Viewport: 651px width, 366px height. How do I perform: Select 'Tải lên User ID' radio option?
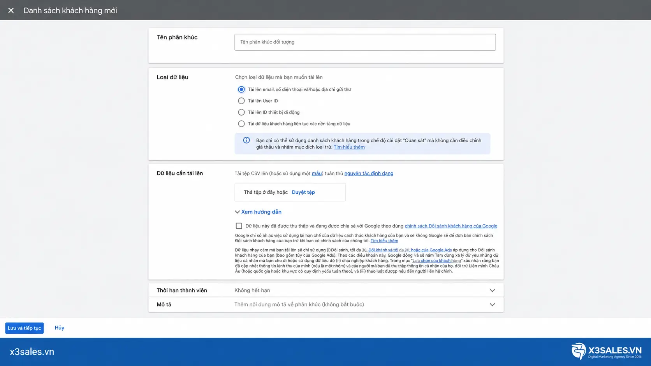241,101
